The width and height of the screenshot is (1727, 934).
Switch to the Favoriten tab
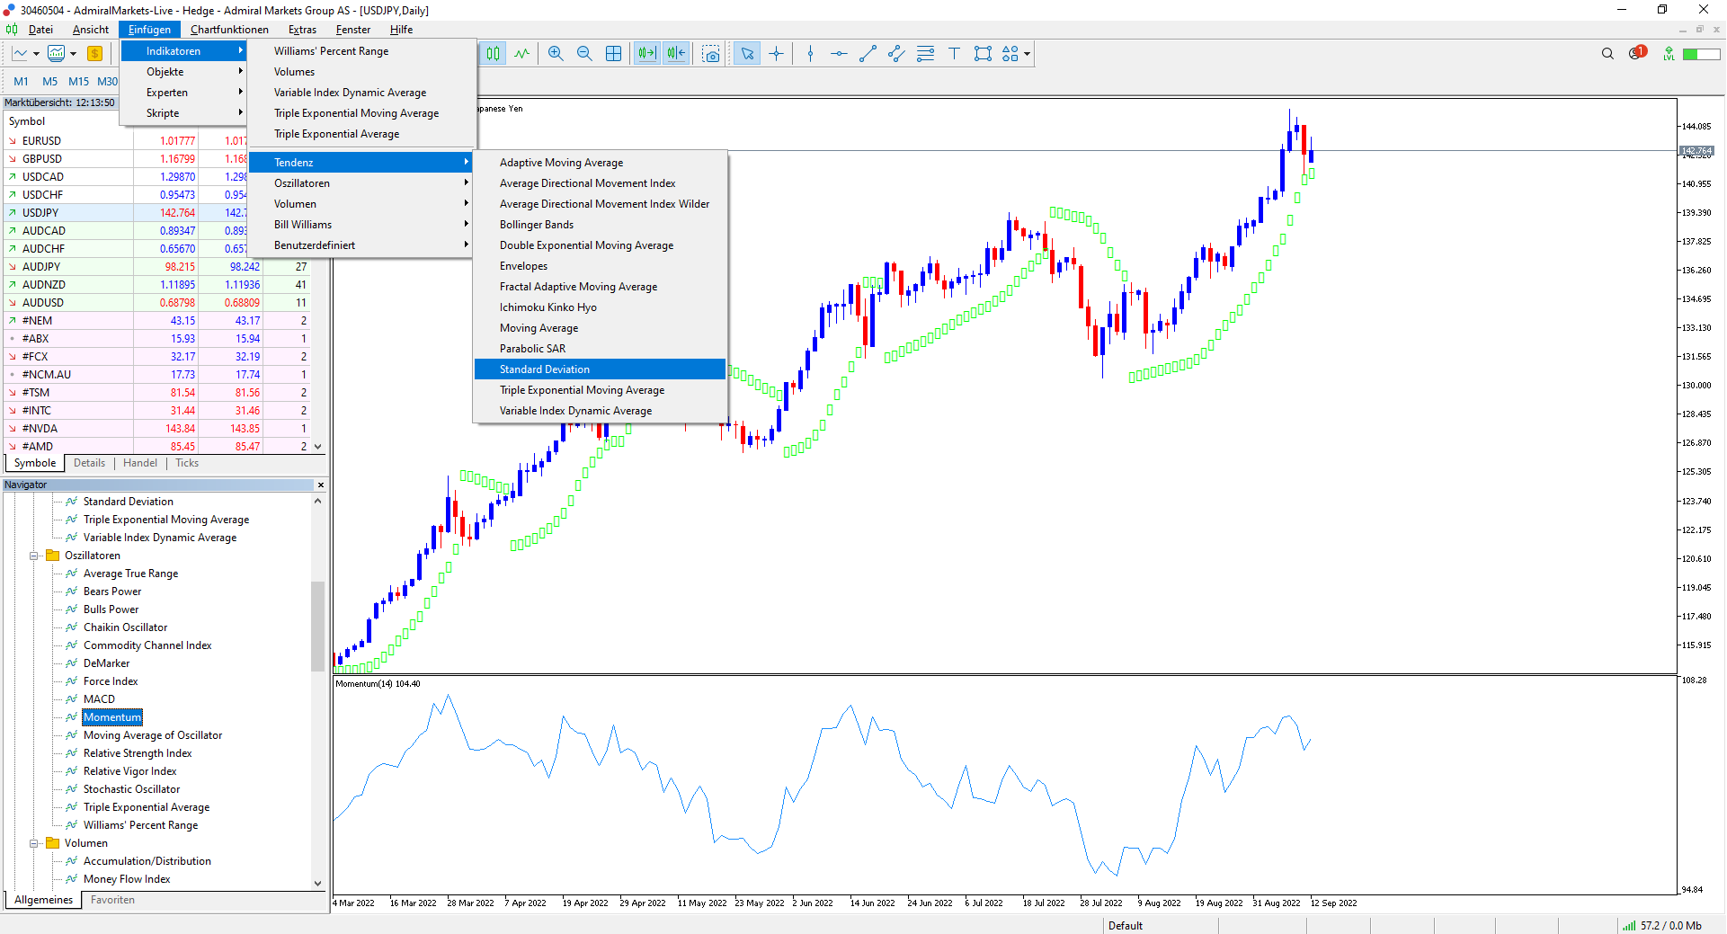(x=112, y=900)
